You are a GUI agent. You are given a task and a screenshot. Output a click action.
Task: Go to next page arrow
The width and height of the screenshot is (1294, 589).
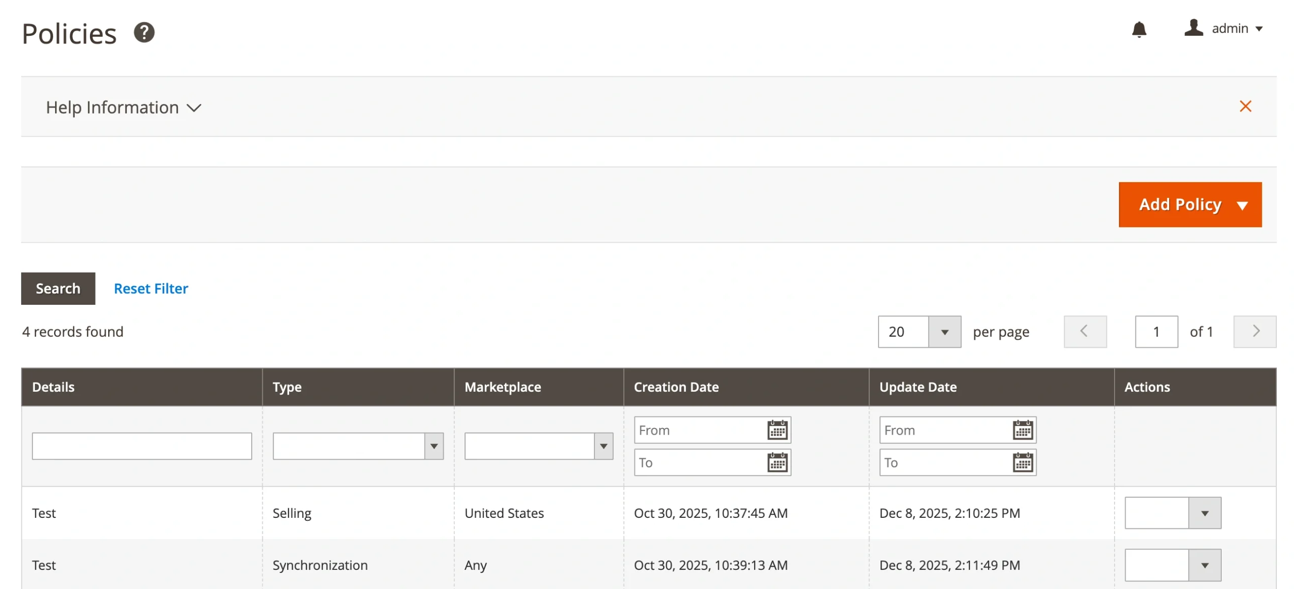1255,332
